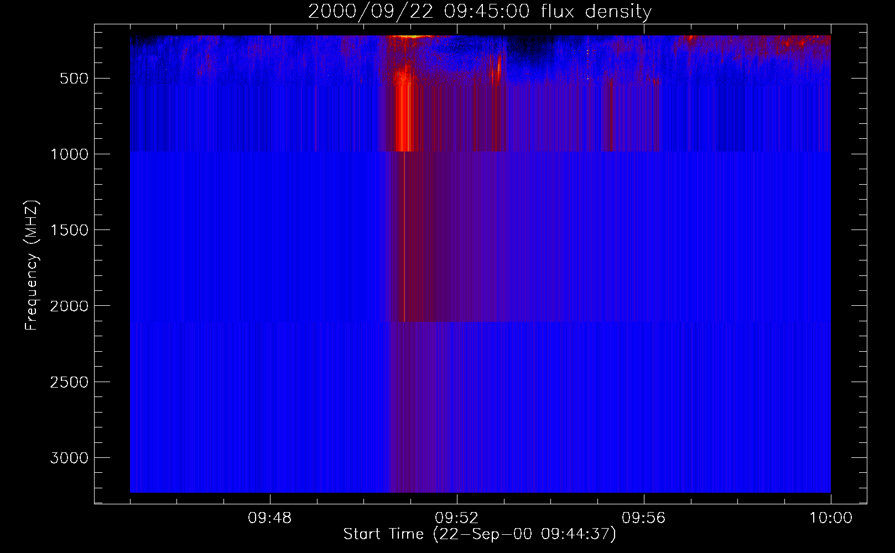Click the 09:48 time tick label

(270, 518)
